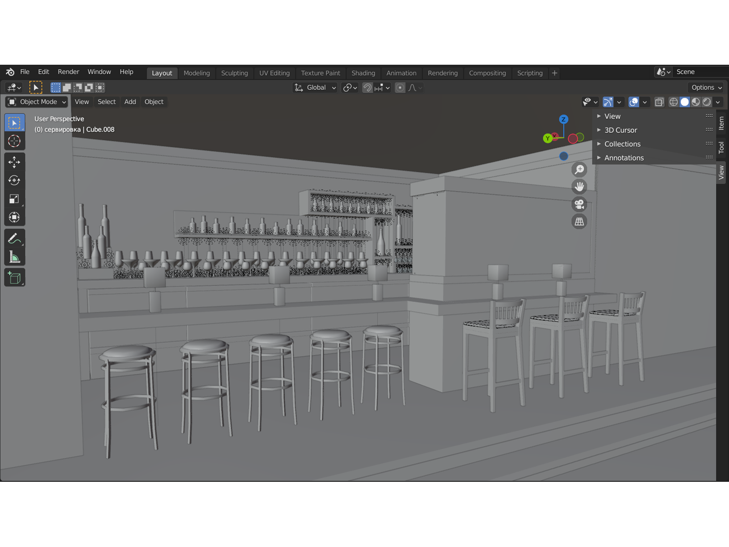Select the Measure tool
Image resolution: width=729 pixels, height=547 pixels.
click(x=14, y=255)
